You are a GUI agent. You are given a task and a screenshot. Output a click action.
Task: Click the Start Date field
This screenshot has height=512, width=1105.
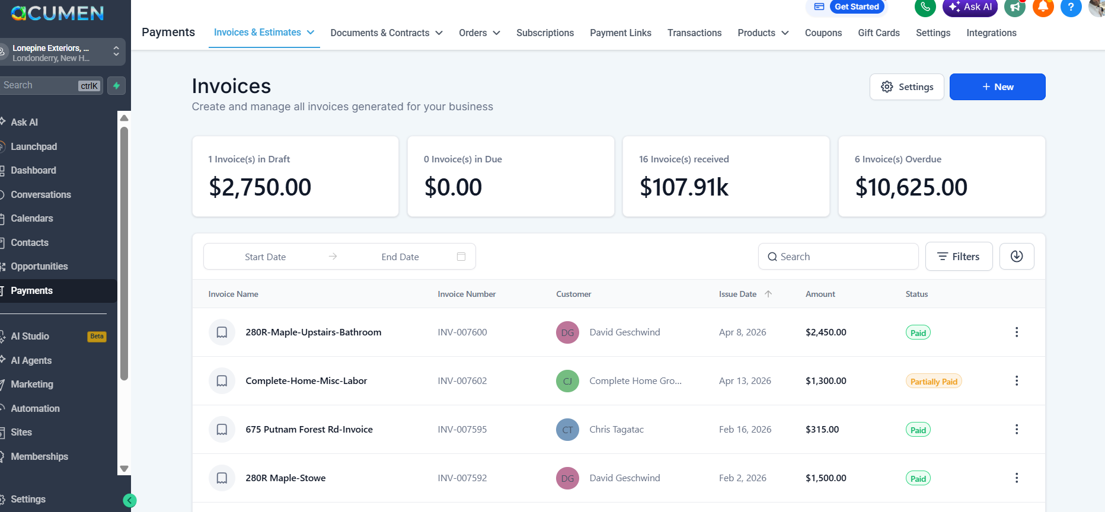265,257
